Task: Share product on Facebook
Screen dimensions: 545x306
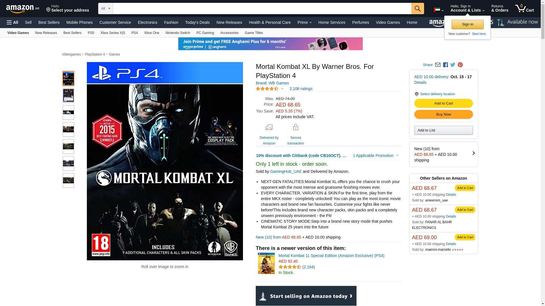Action: tap(445, 65)
